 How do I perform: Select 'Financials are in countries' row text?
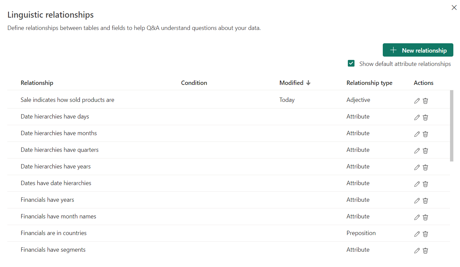click(x=54, y=233)
